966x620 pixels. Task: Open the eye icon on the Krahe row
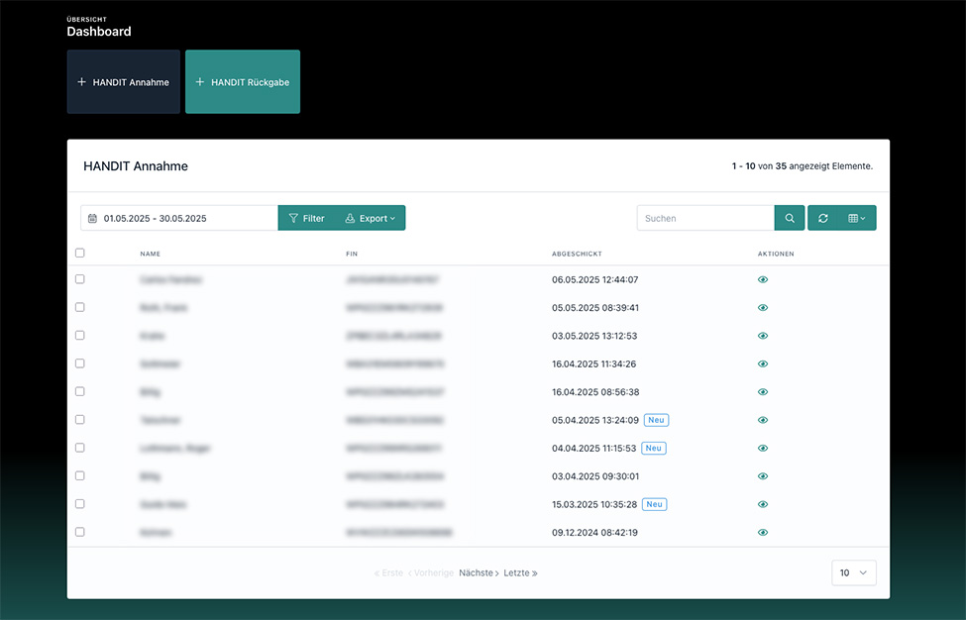coord(762,335)
